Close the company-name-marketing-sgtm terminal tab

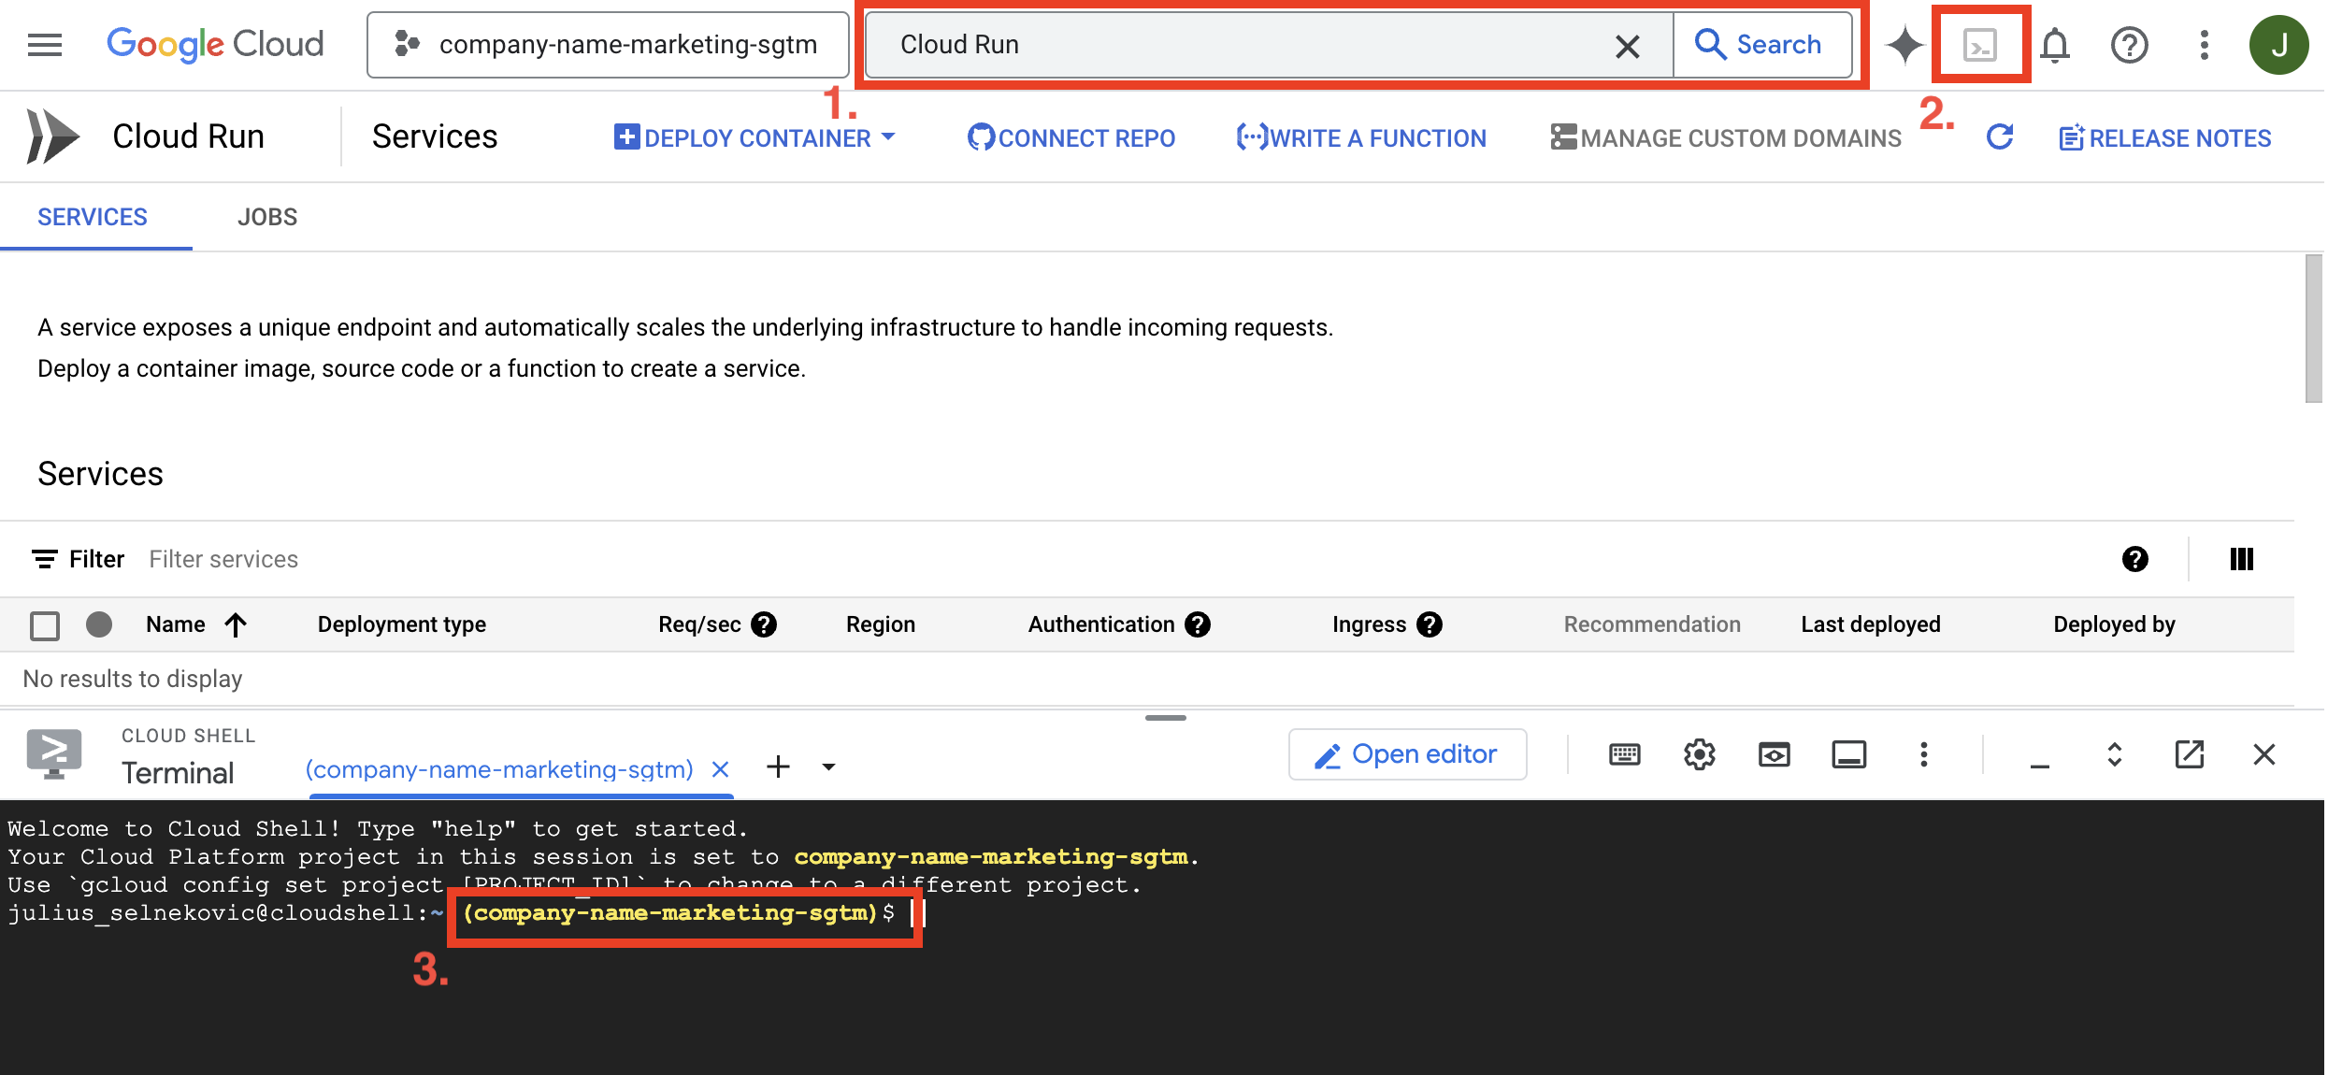tap(719, 768)
